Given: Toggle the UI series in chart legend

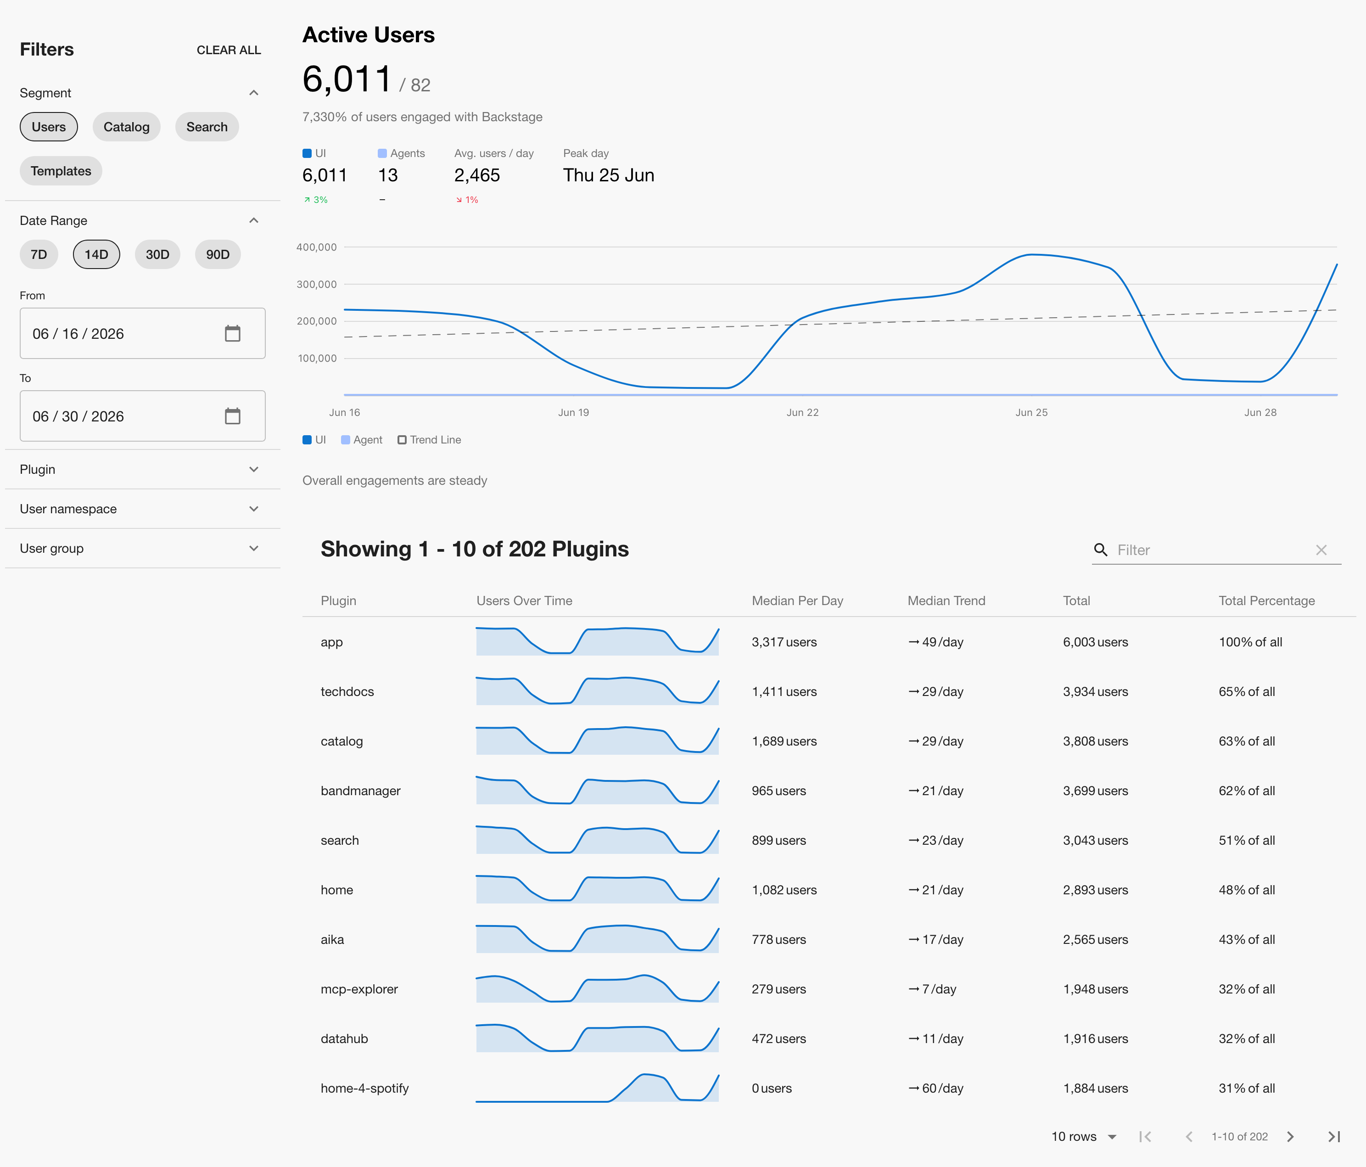Looking at the screenshot, I should click(314, 440).
